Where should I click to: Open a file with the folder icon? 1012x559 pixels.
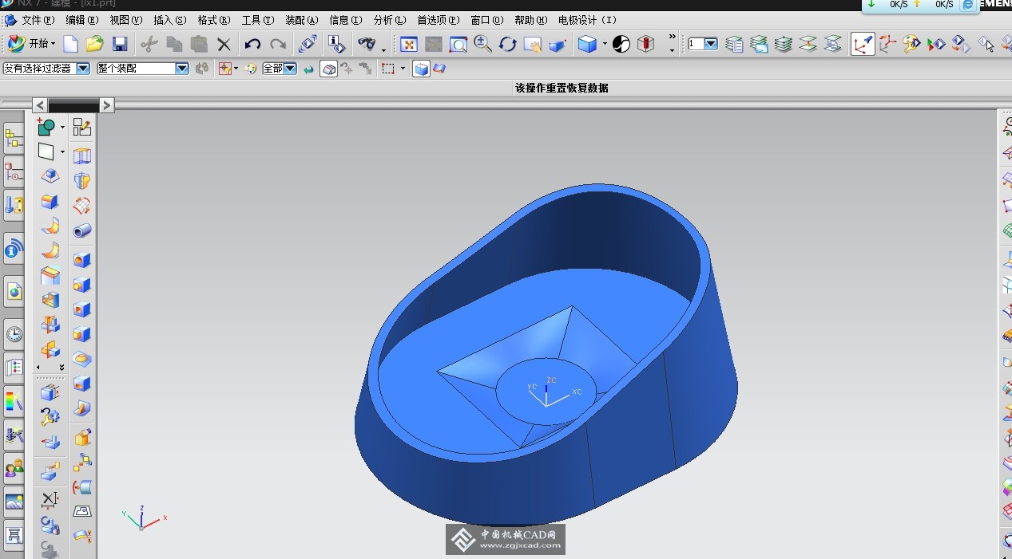click(x=95, y=44)
